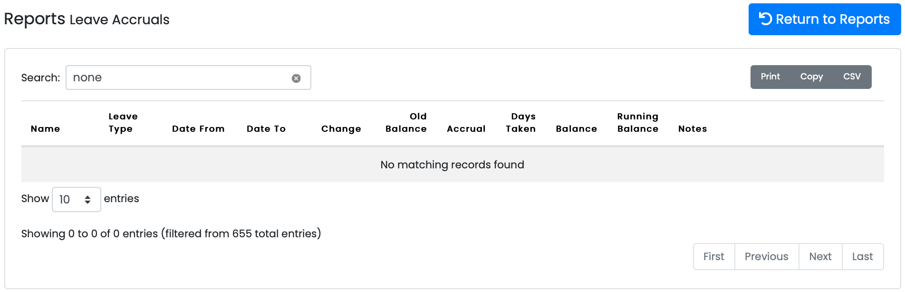Click the Return to Reports button
Viewport: 905px width, 292px height.
(x=824, y=19)
